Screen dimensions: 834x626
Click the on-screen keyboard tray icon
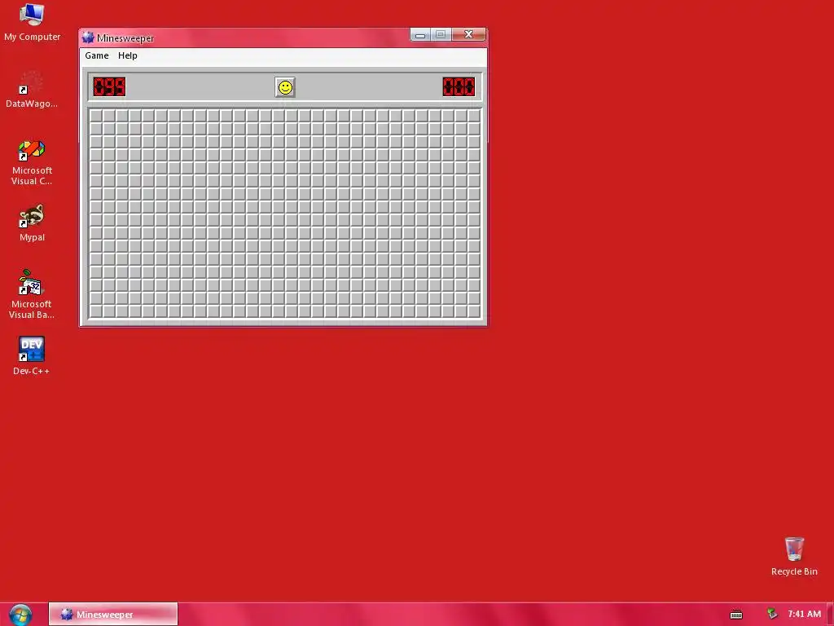click(736, 615)
